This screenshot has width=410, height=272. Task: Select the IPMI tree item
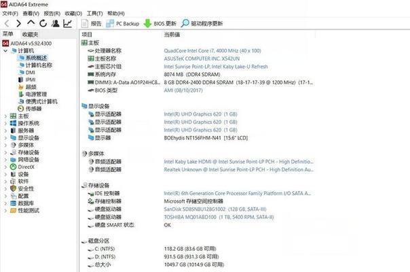click(x=27, y=80)
